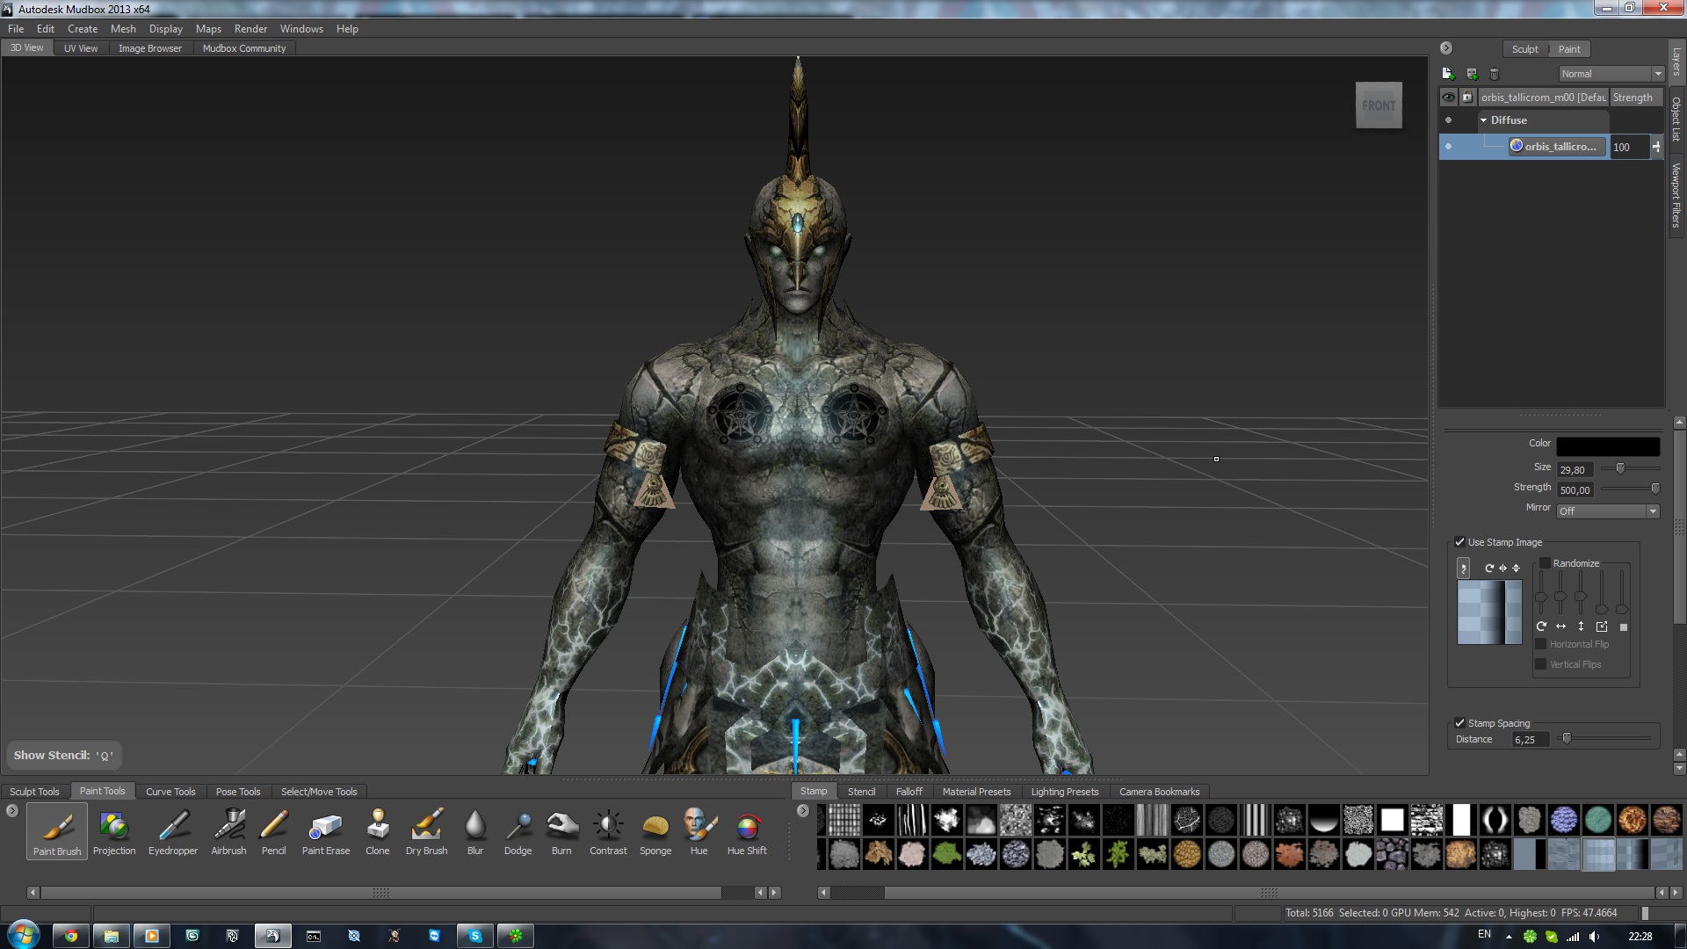Screen dimensions: 1687x949
Task: Click the brush Size slider handle
Action: 1620,468
